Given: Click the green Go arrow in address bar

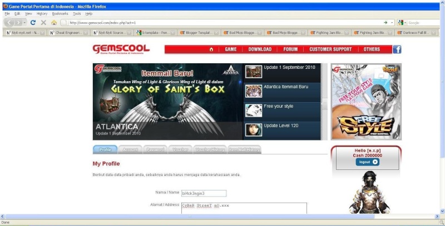Looking at the screenshot, I should tap(385, 22).
